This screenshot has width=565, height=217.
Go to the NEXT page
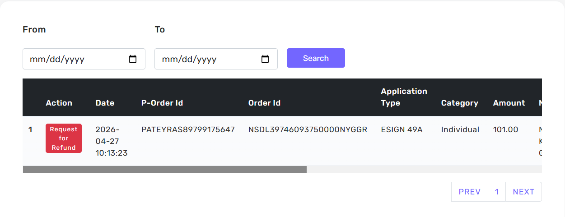[523, 192]
